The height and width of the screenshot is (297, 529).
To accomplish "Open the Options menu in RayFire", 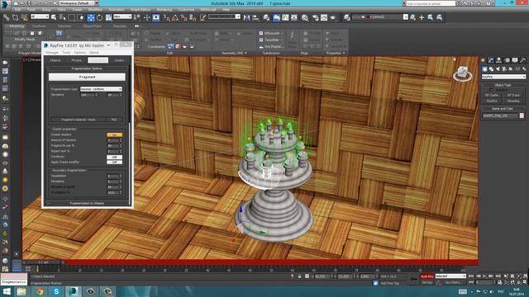I will coord(79,53).
